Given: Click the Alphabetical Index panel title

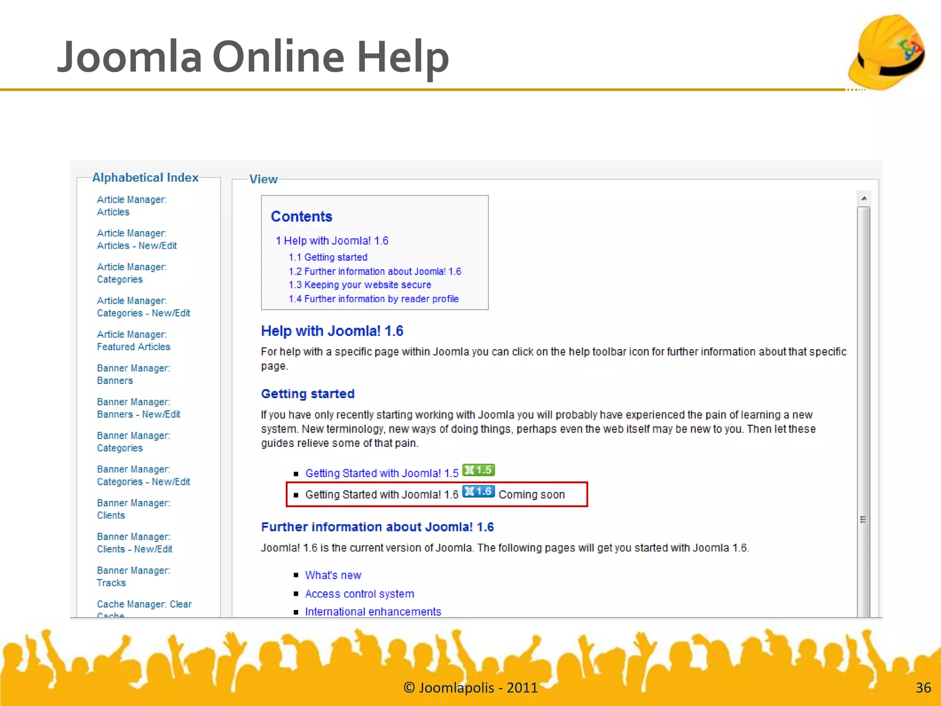Looking at the screenshot, I should [145, 177].
